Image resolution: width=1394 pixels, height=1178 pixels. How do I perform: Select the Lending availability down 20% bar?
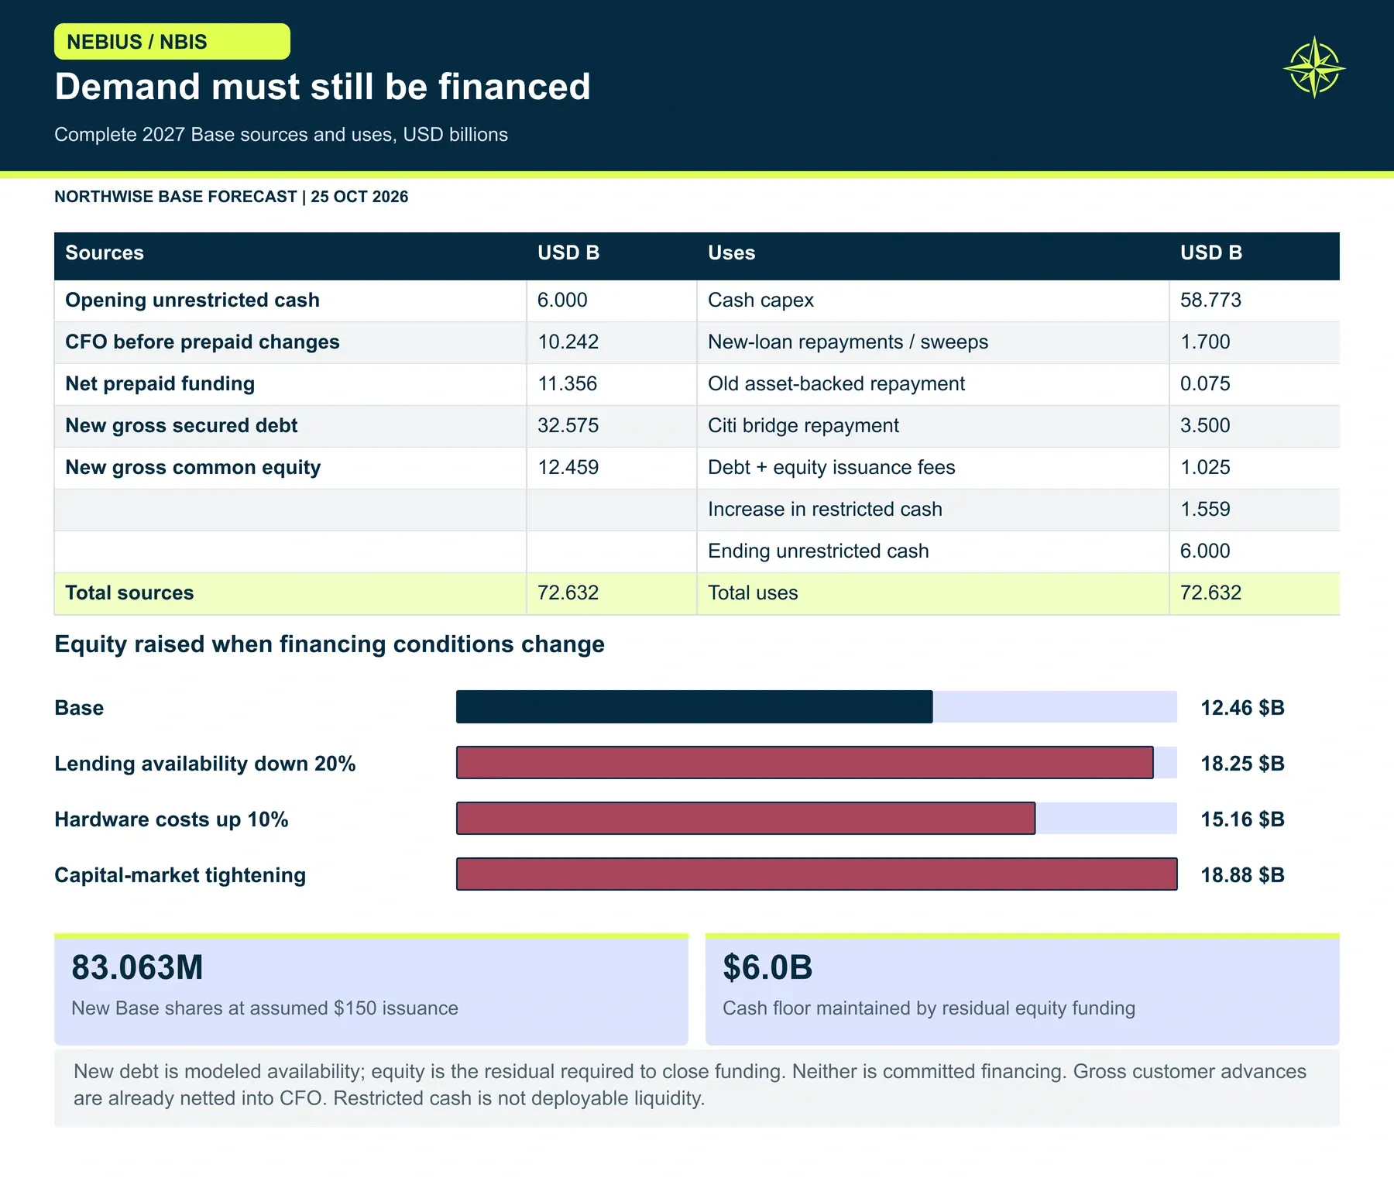(805, 763)
